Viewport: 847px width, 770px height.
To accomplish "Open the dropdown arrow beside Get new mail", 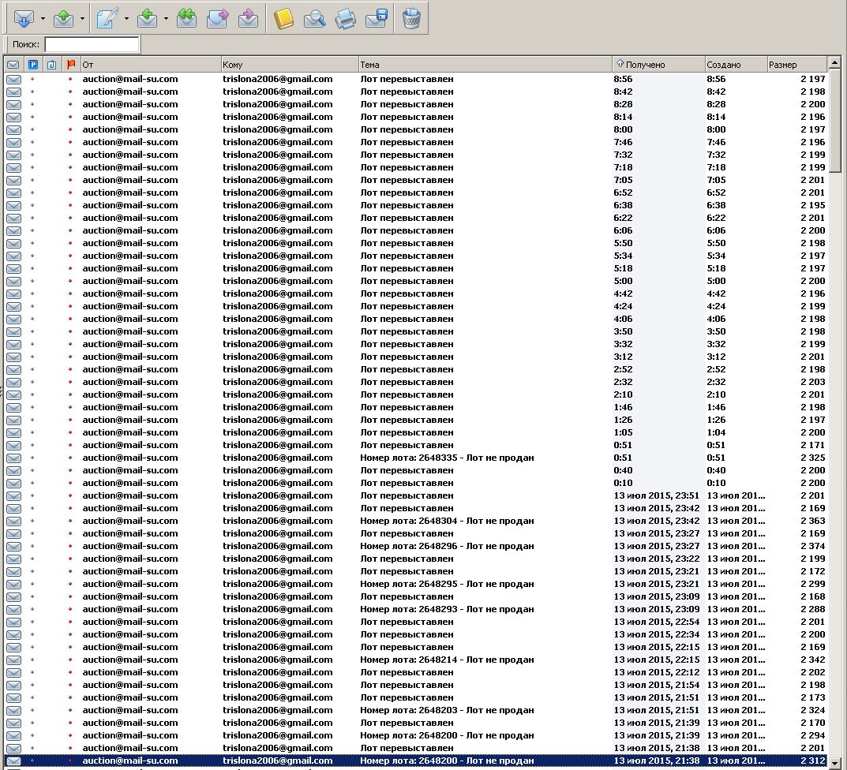I will (42, 17).
